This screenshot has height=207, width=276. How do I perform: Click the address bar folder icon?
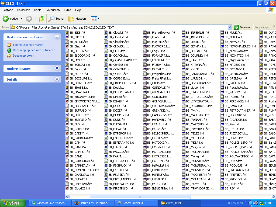13,27
